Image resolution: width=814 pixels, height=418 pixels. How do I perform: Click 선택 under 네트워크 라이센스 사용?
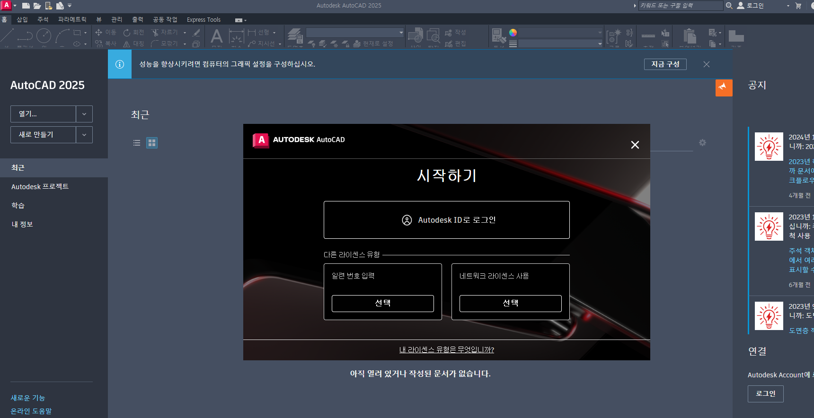point(511,303)
